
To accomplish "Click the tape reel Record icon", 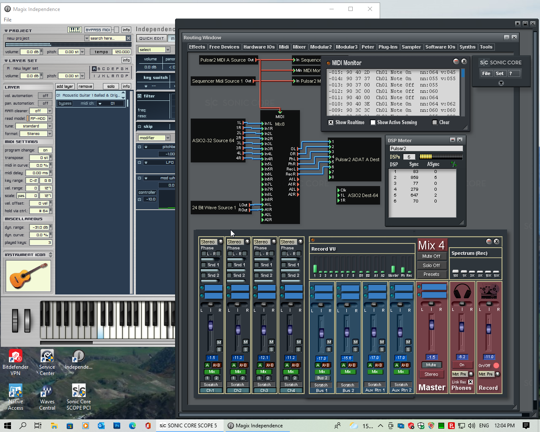I will pos(489,292).
